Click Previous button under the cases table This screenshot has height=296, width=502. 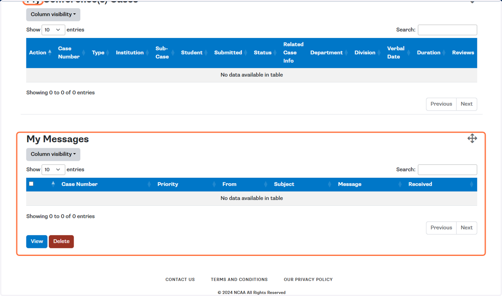(441, 104)
